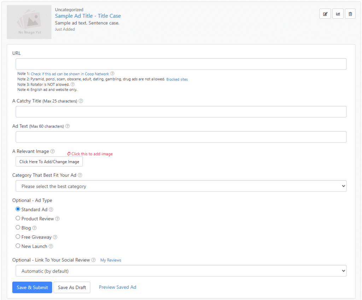The width and height of the screenshot is (362, 300).
Task: Choose the New Launch radio option
Action: 18,246
